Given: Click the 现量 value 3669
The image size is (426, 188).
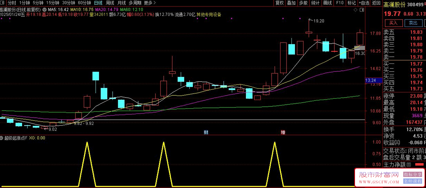Looking at the screenshot, I should point(417,116).
